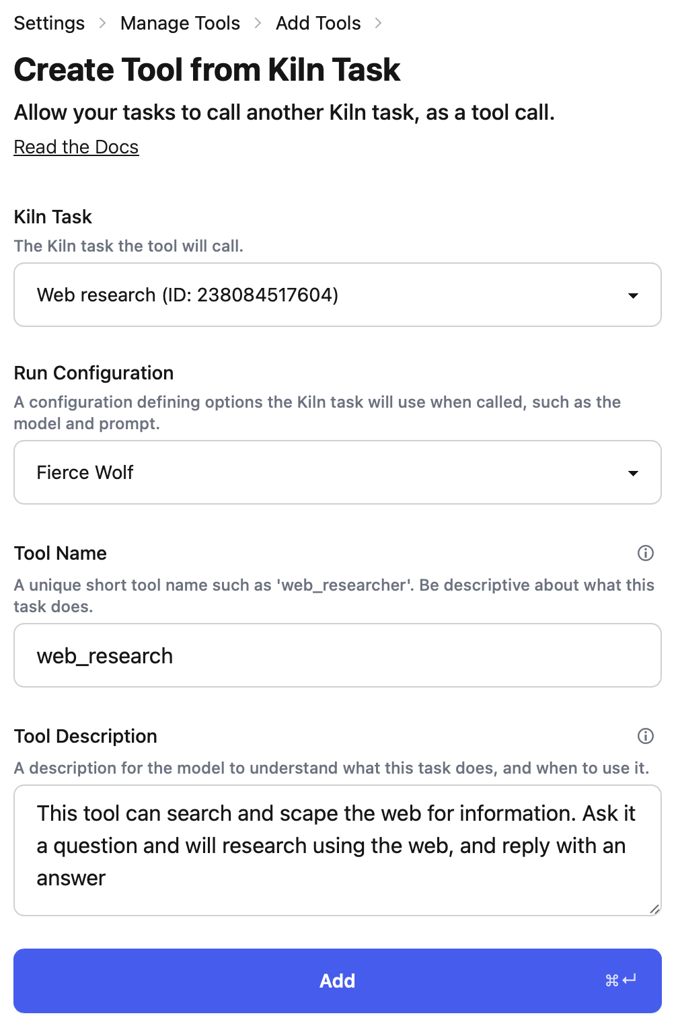
Task: Go to Settings in the breadcrumb
Action: 49,23
